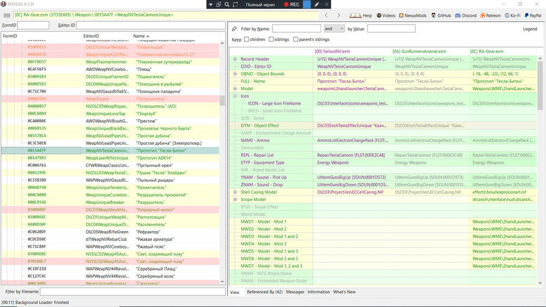Sort by EditorID column header
546x307 pixels.
click(x=106, y=36)
